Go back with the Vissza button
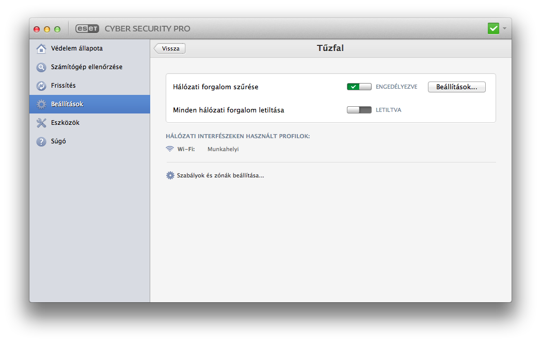 tap(170, 48)
